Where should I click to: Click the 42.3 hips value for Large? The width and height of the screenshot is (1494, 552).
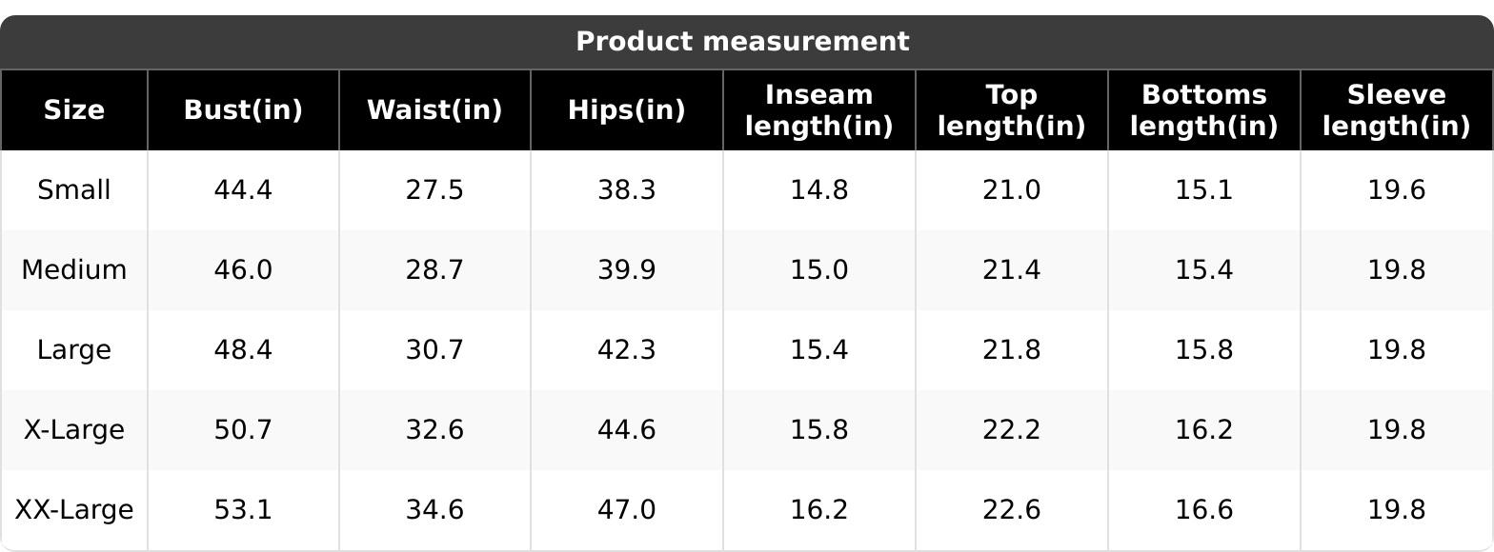coord(627,350)
